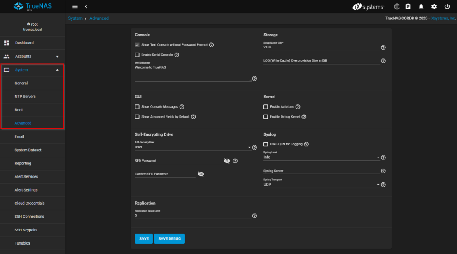Click the SAVE button
The image size is (457, 254).
click(144, 239)
